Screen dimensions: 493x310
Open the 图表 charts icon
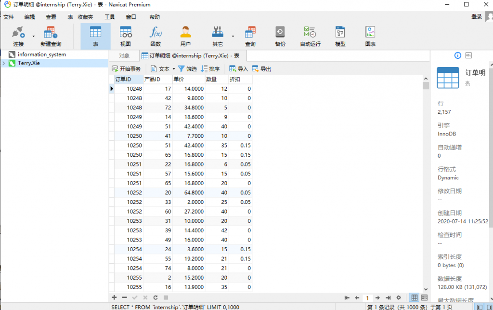[x=370, y=37]
